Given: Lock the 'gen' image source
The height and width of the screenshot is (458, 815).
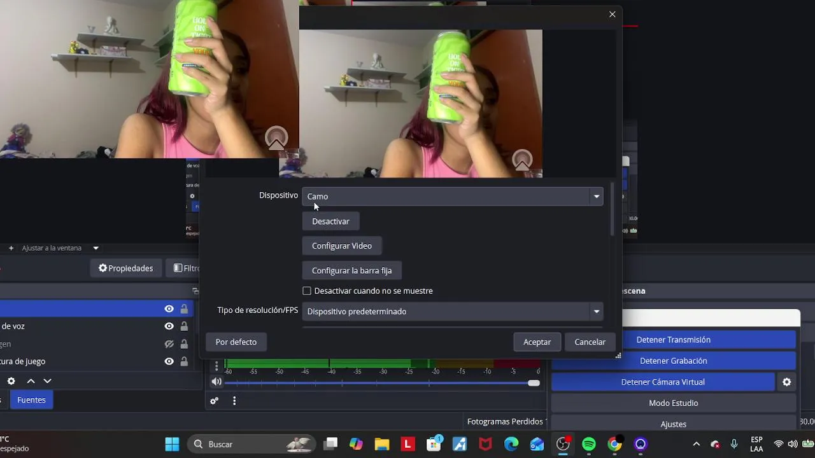Looking at the screenshot, I should click(184, 344).
